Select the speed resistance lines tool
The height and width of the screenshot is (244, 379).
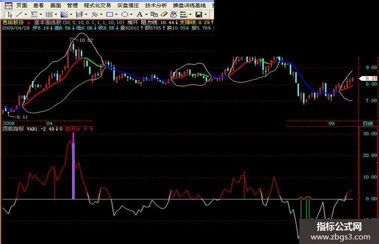click(79, 15)
